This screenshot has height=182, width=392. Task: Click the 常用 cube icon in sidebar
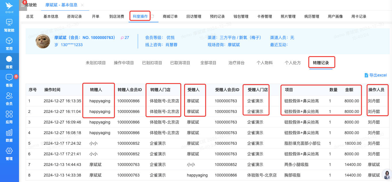pyautogui.click(x=9, y=41)
